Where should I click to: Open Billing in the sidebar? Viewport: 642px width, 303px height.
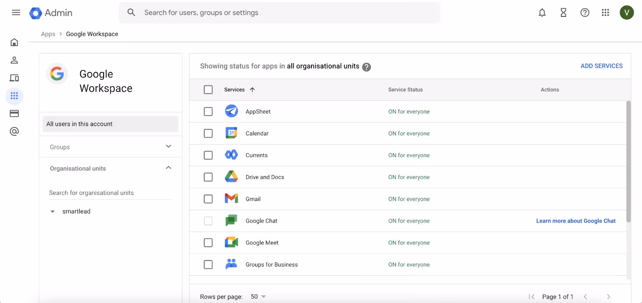14,114
